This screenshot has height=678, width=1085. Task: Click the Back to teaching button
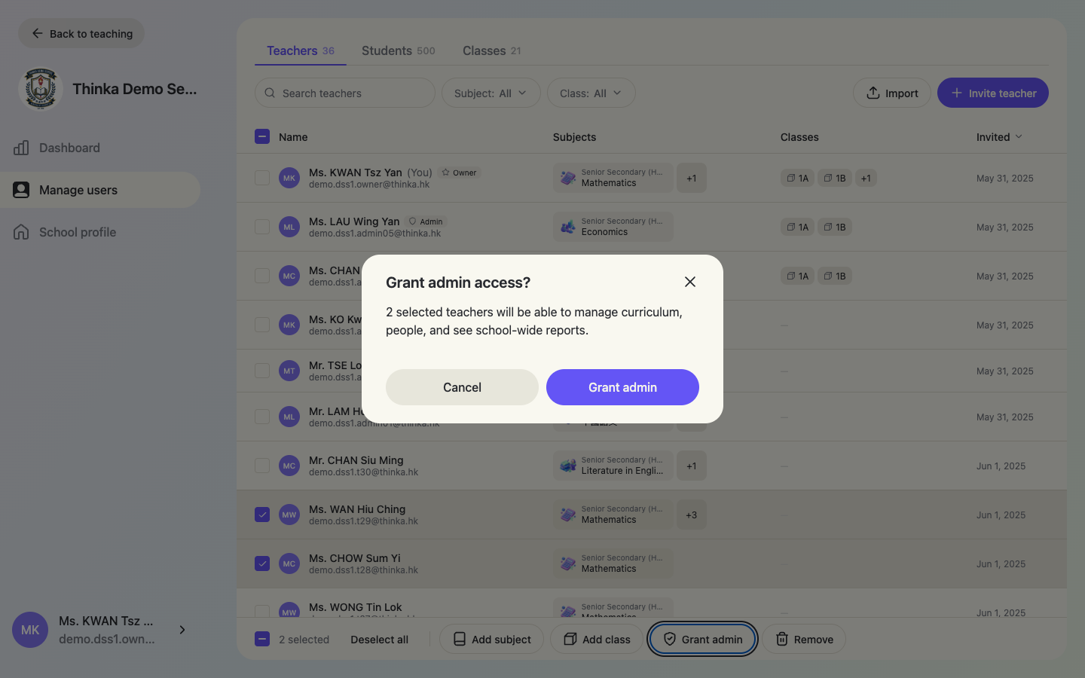pos(81,33)
